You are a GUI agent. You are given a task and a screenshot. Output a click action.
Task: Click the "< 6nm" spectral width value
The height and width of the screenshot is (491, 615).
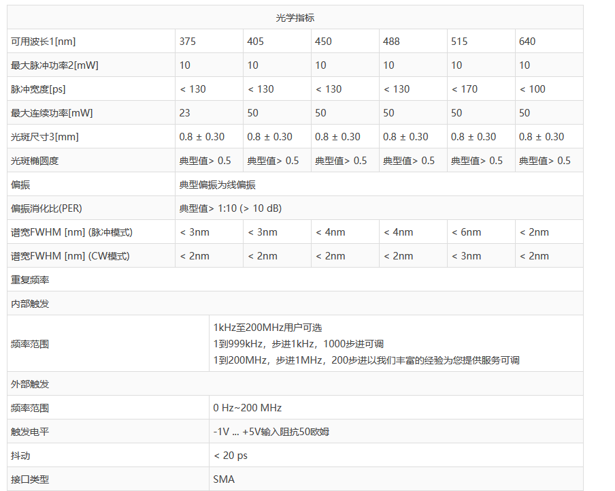point(466,232)
